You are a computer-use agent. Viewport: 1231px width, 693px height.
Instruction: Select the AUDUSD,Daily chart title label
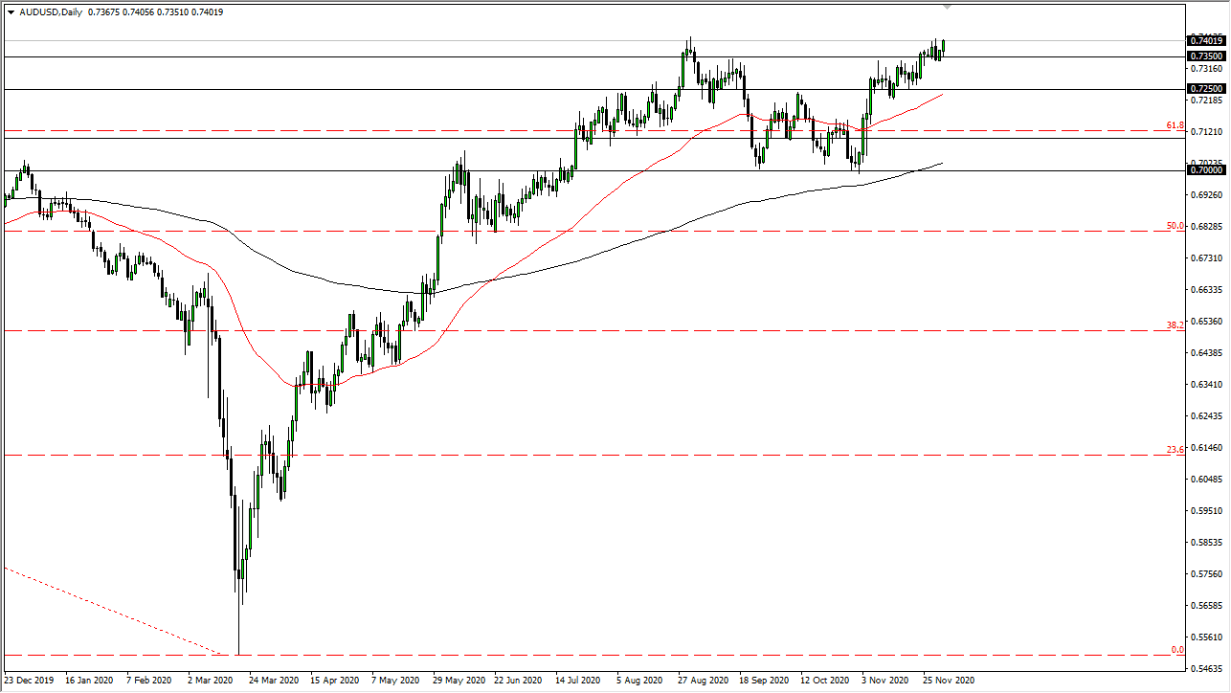(x=54, y=13)
